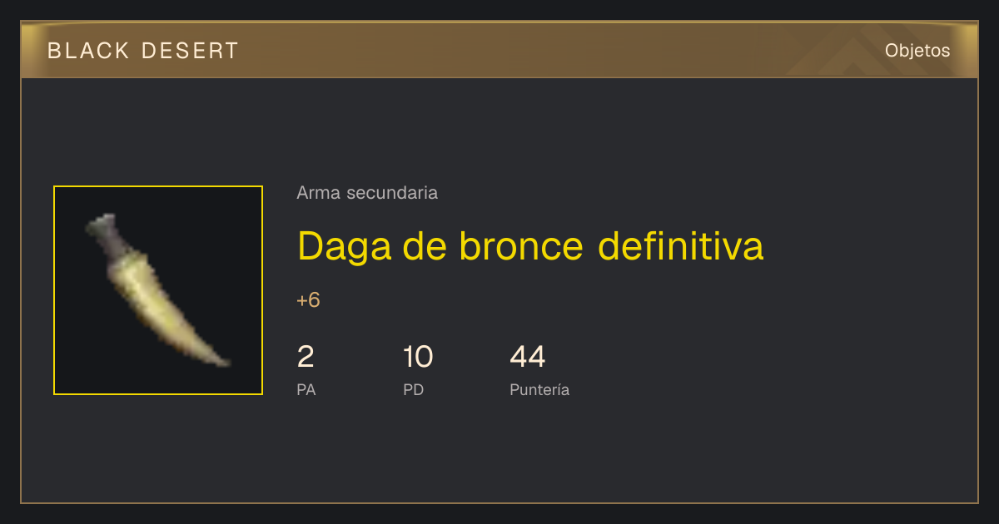This screenshot has height=524, width=999.
Task: Click the Puntería value 44
Action: [x=528, y=357]
